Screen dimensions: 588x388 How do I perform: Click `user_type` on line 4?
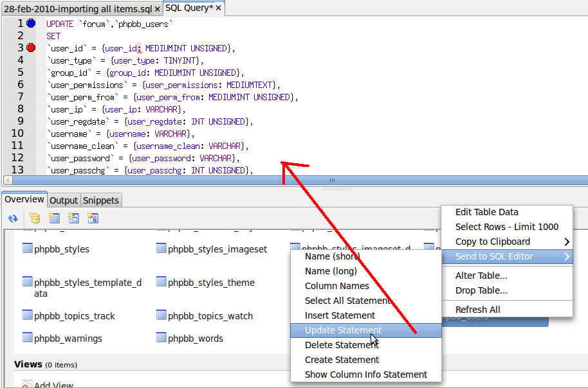71,60
